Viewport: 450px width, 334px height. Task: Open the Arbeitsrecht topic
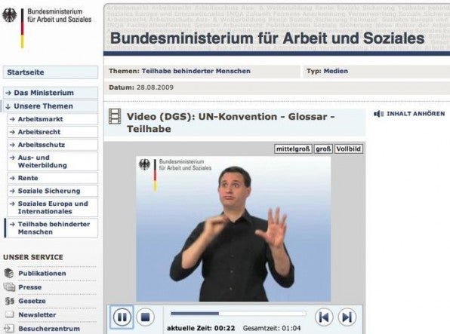pyautogui.click(x=52, y=132)
